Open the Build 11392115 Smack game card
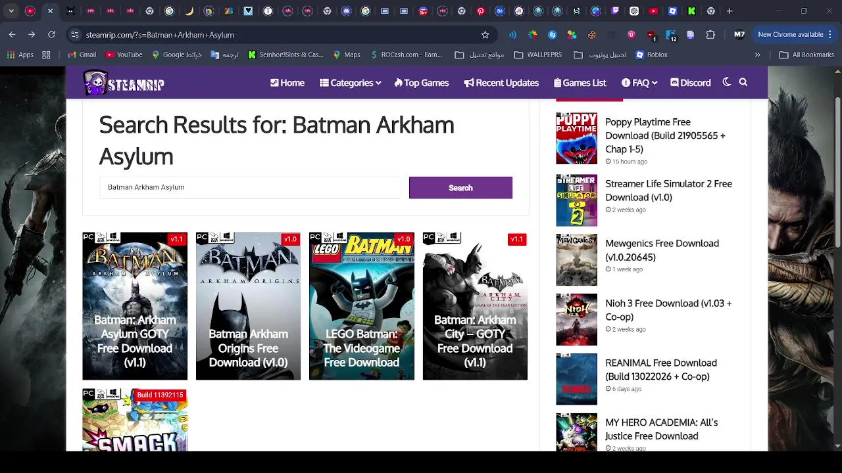 (x=135, y=420)
